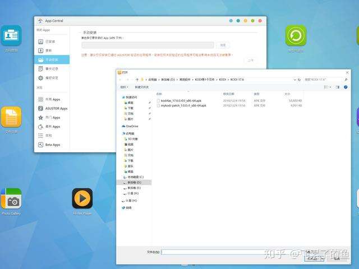Open the categories list in App Central

(x=48, y=136)
